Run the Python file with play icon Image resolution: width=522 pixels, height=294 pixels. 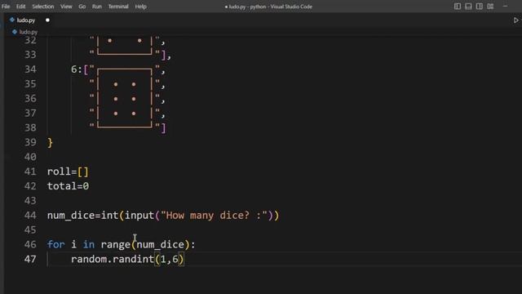[516, 20]
